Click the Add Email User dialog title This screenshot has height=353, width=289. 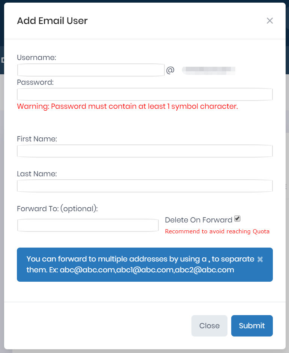click(x=52, y=21)
